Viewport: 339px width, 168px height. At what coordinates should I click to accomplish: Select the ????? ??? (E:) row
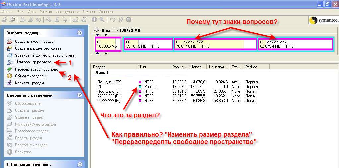(x=178, y=96)
